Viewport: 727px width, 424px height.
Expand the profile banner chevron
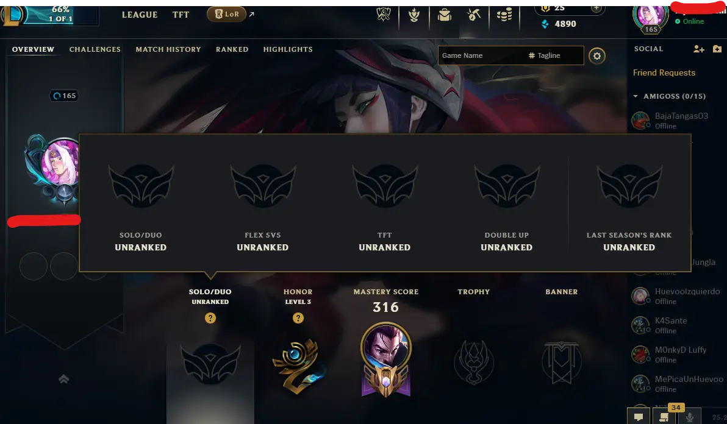(x=64, y=379)
